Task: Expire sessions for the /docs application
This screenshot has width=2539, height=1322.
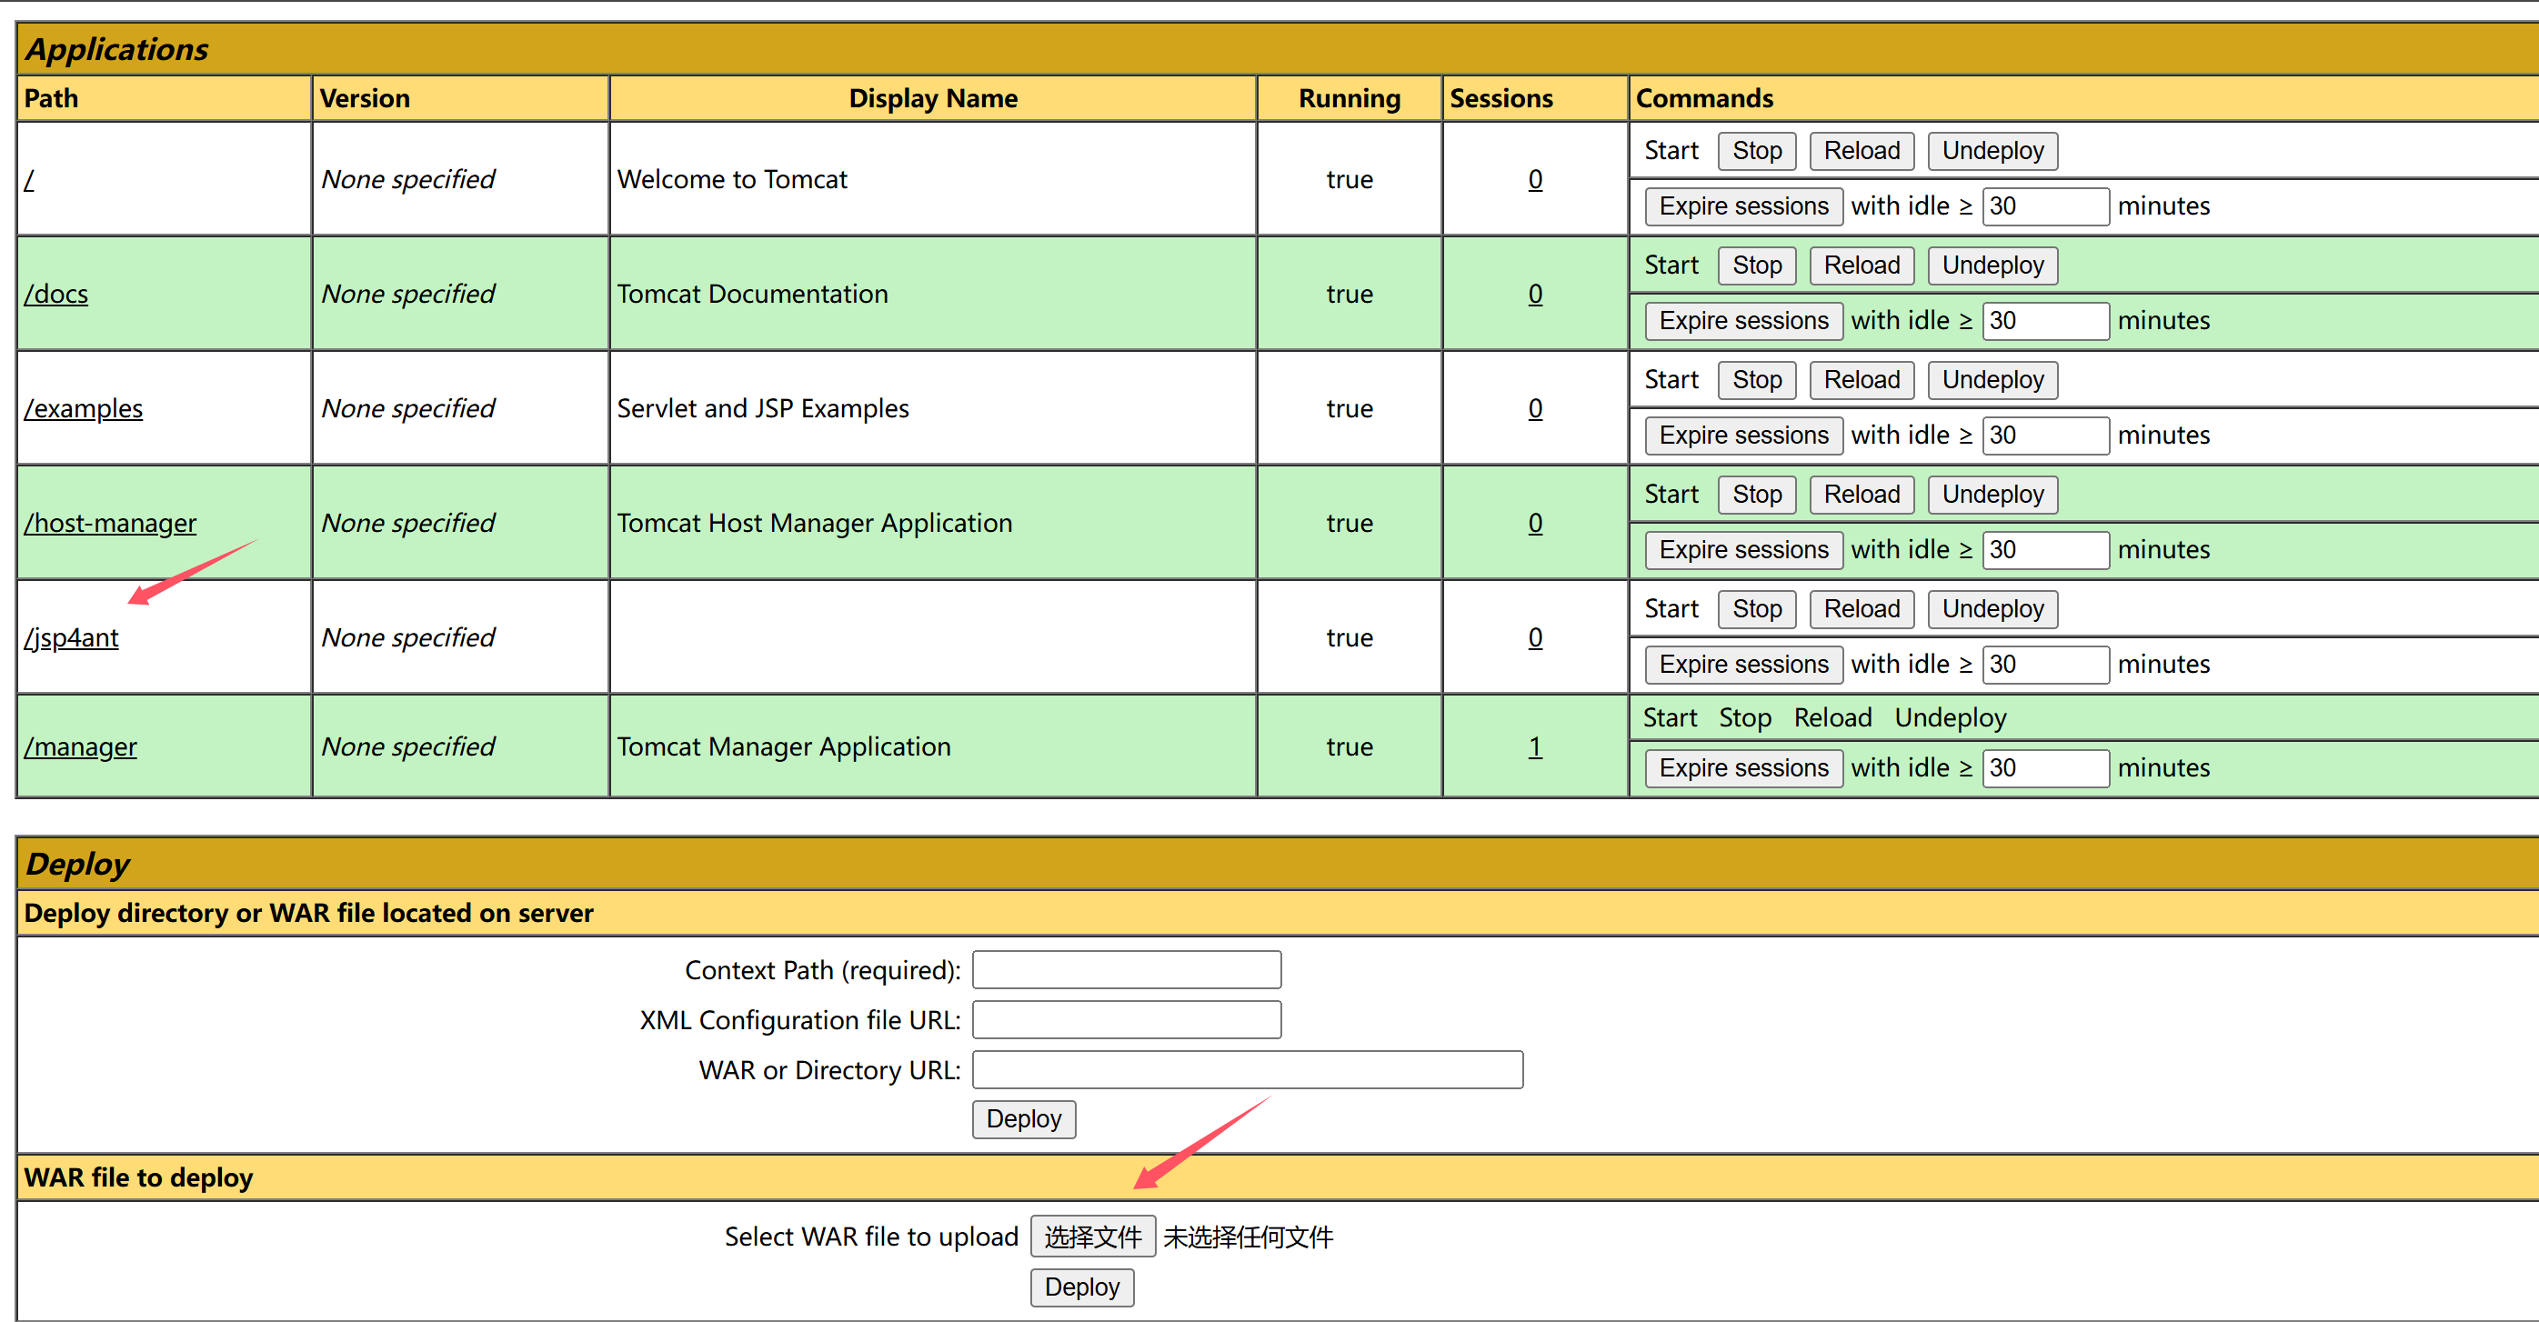Action: coord(1743,320)
